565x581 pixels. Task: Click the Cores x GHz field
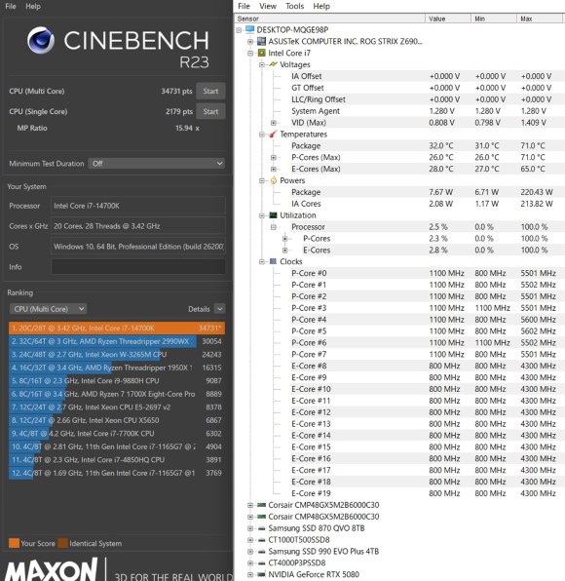pos(138,226)
